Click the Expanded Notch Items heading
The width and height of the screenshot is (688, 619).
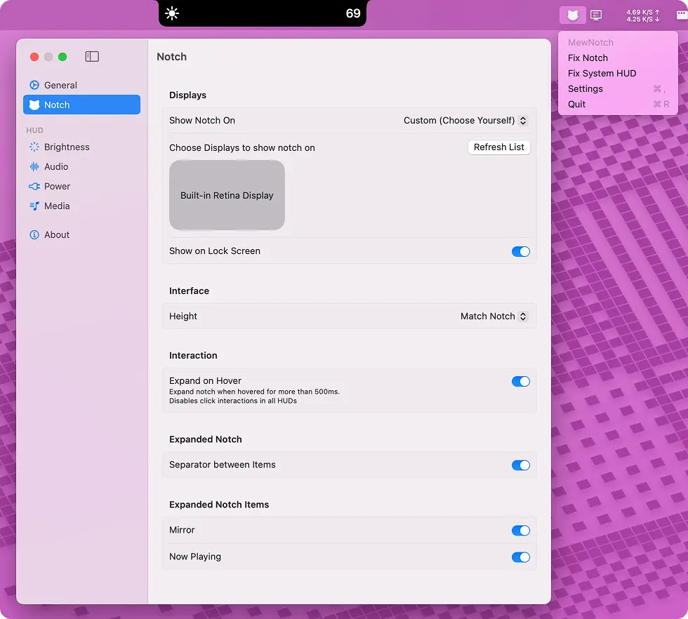pos(219,505)
